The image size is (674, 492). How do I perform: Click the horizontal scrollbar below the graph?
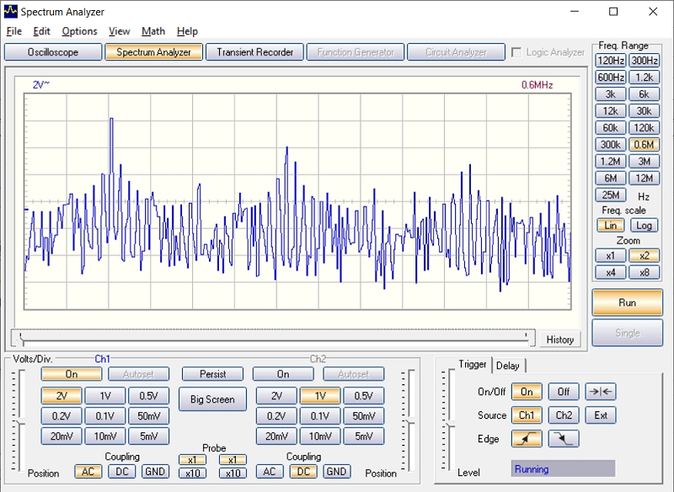tap(273, 338)
